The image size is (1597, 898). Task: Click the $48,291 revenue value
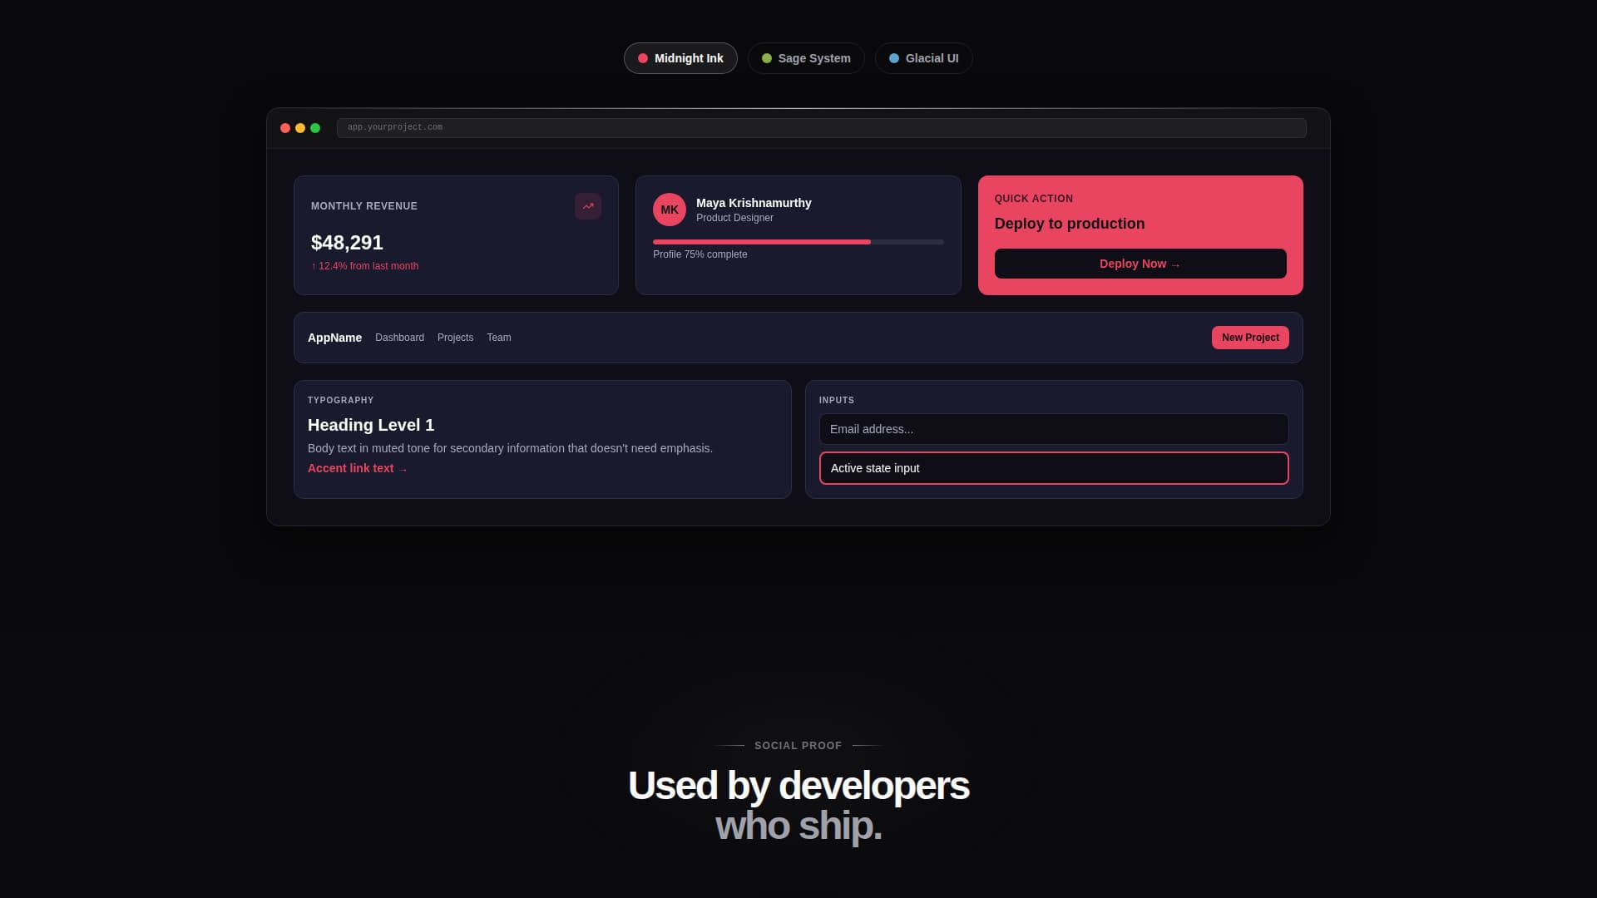[x=347, y=243]
